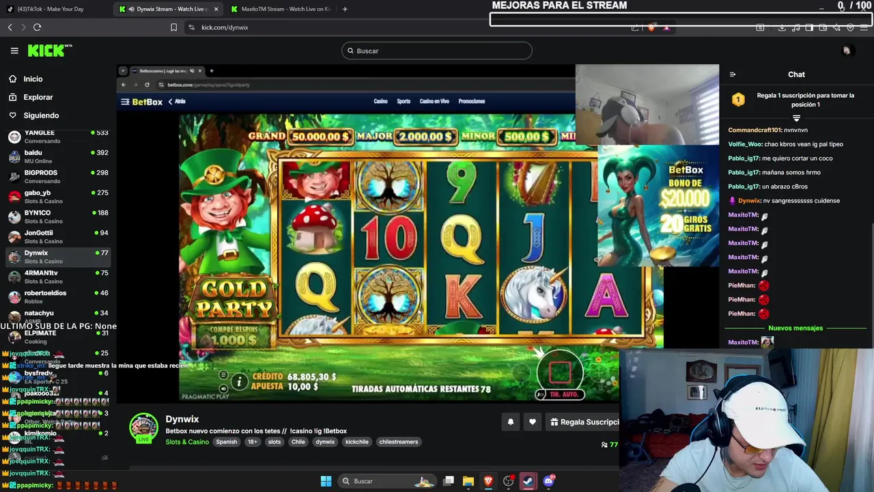874x492 pixels.
Task: Open the Brave Leo AI star icon
Action: 836,27
